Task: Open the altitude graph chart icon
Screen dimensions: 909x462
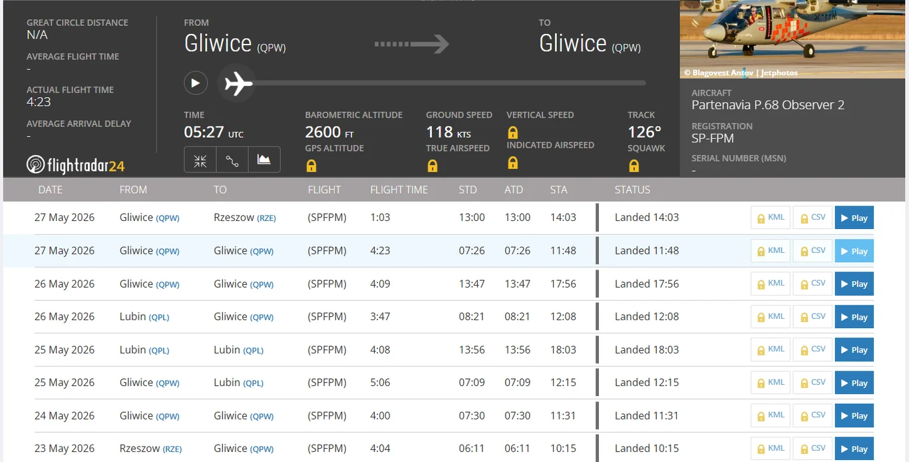Action: [264, 160]
